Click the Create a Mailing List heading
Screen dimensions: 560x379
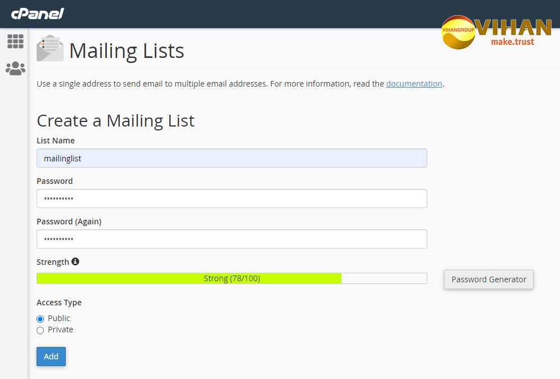click(x=115, y=120)
